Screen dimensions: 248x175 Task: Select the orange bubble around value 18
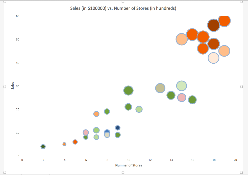[x=96, y=114]
